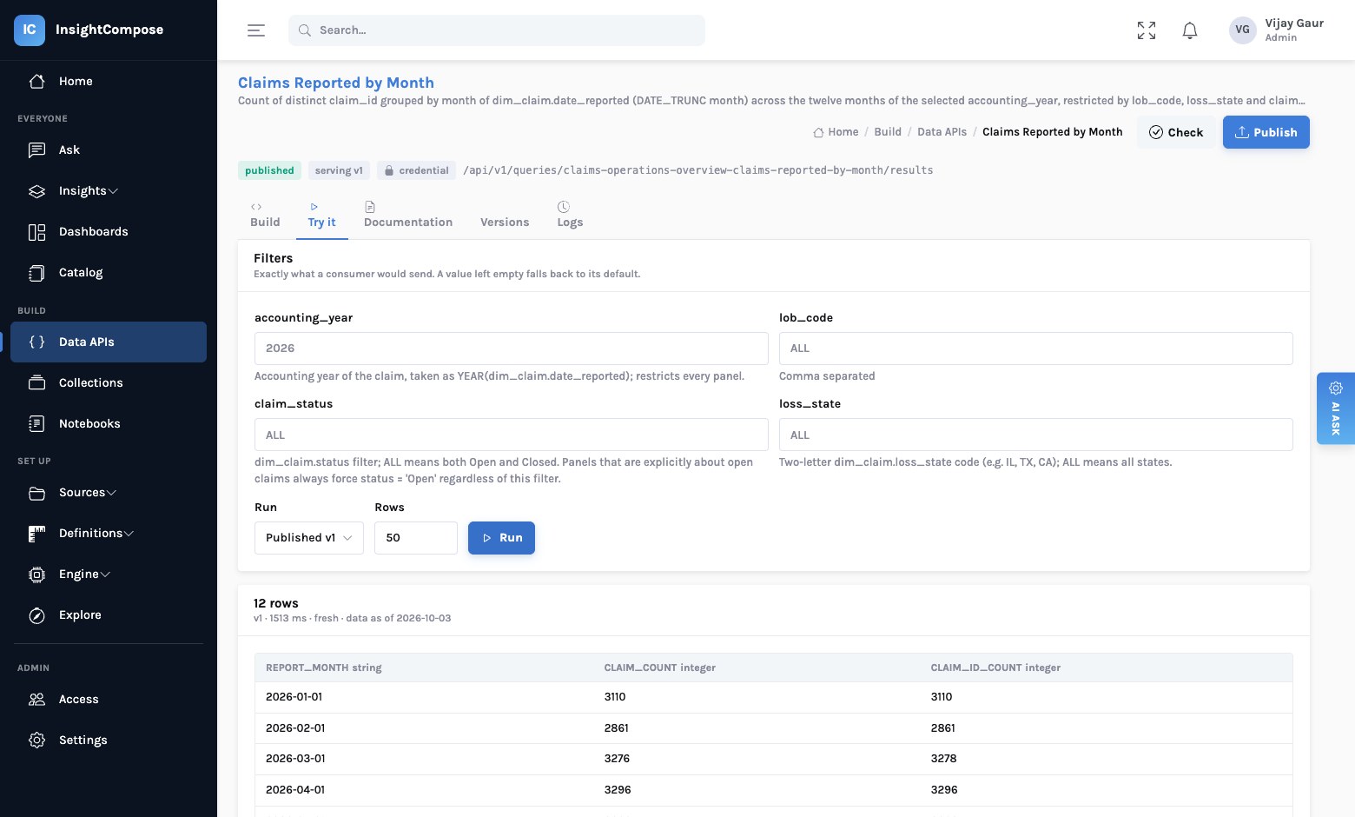
Task: Follow the Build breadcrumb link
Action: pyautogui.click(x=888, y=132)
